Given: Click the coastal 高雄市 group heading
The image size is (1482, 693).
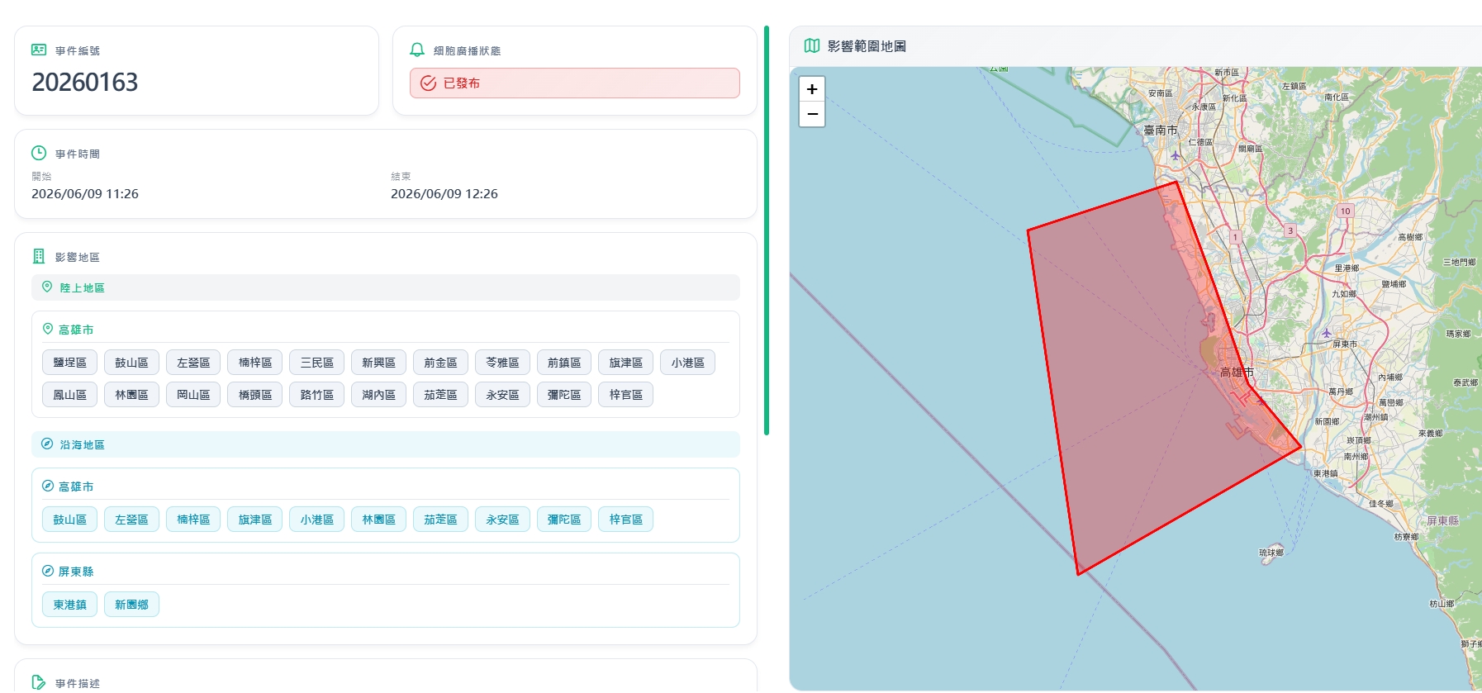Looking at the screenshot, I should (x=76, y=487).
